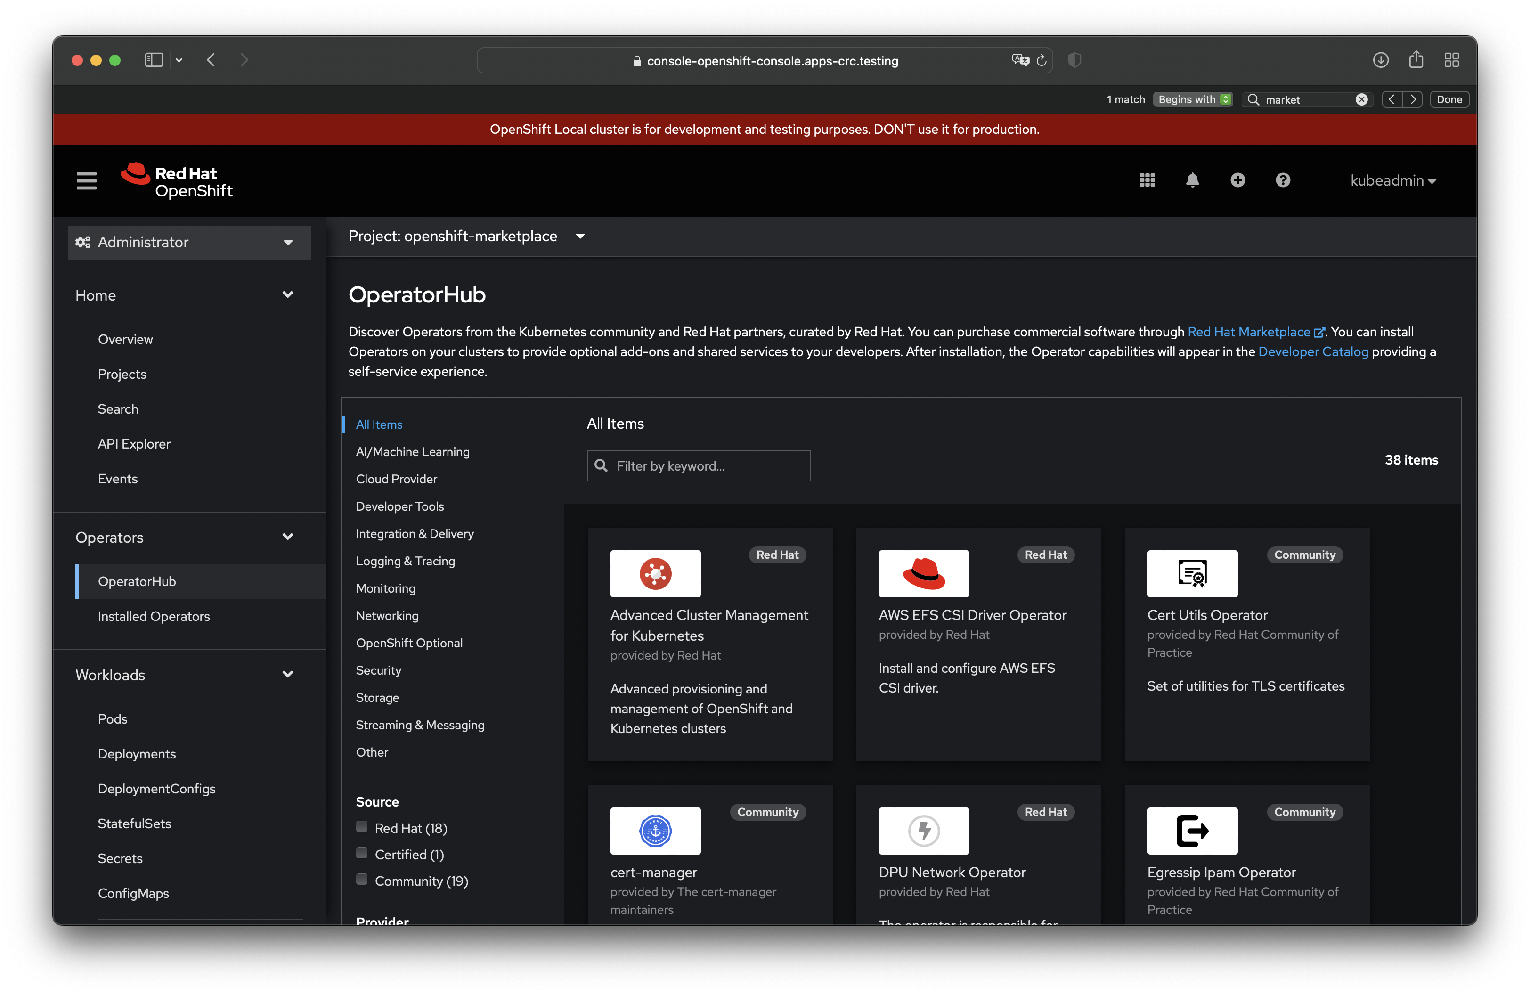The image size is (1530, 995).
Task: Open the Red Hat Marketplace link
Action: click(1255, 332)
